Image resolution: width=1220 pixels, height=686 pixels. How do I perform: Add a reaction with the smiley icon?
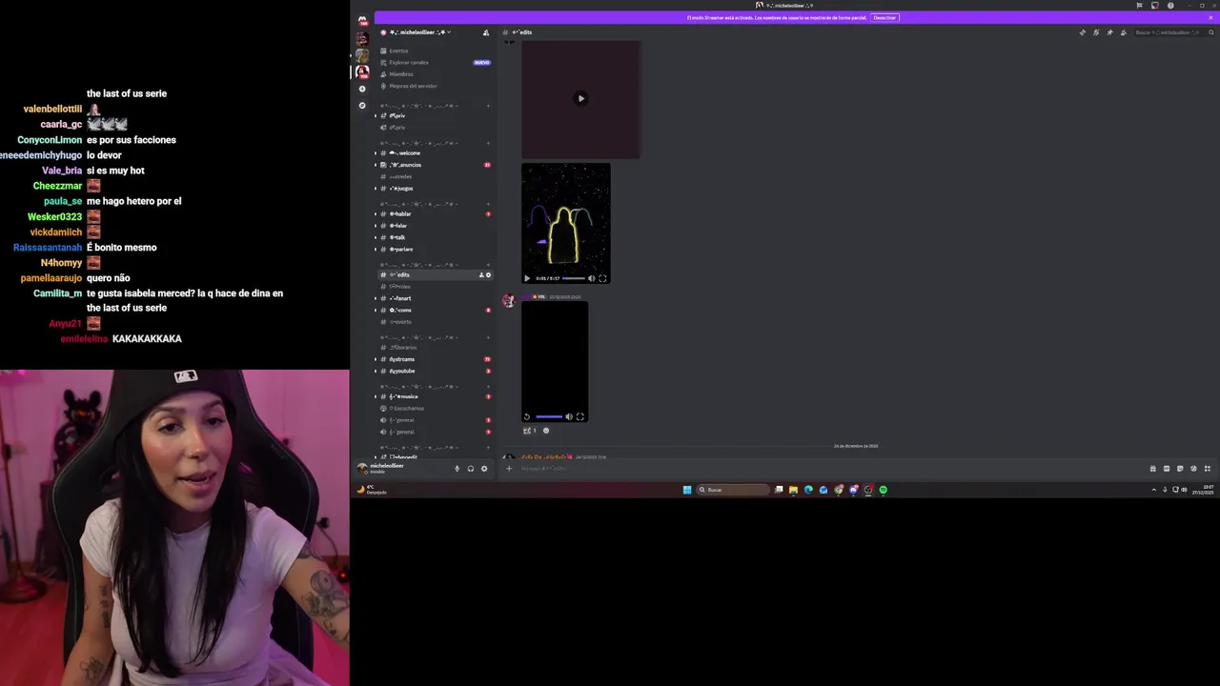(x=546, y=431)
